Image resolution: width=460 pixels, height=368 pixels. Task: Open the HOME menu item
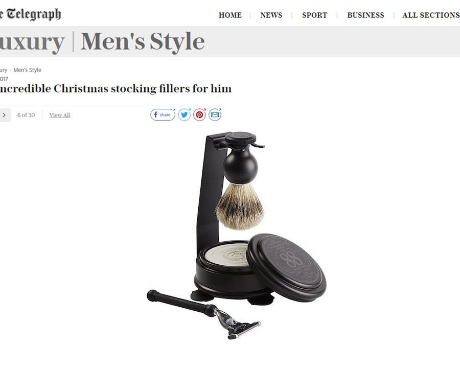tap(230, 15)
